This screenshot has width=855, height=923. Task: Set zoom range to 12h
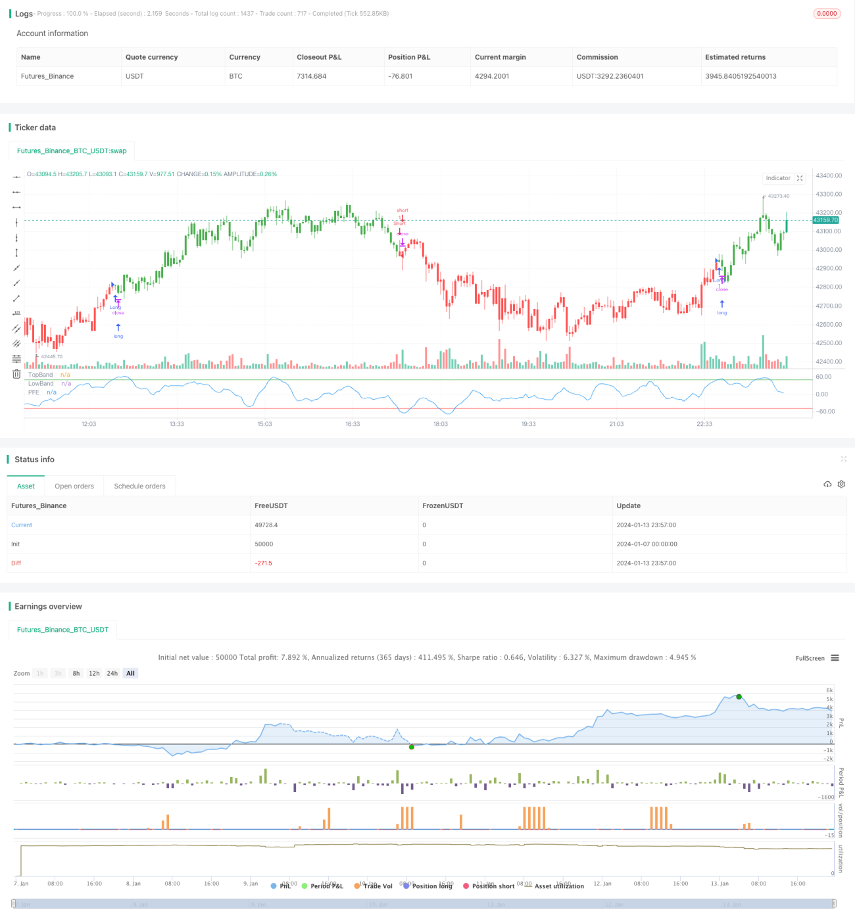click(94, 673)
